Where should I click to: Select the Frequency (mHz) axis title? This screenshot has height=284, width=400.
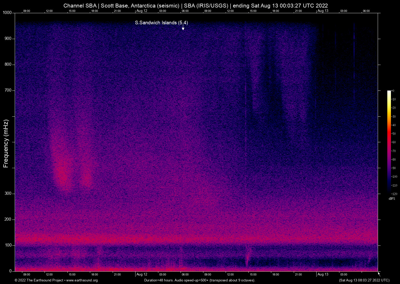(6, 142)
